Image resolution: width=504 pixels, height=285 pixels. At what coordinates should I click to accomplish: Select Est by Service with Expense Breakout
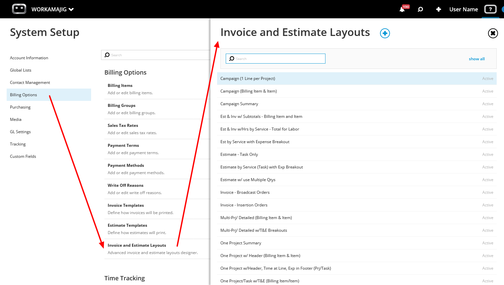(x=357, y=142)
